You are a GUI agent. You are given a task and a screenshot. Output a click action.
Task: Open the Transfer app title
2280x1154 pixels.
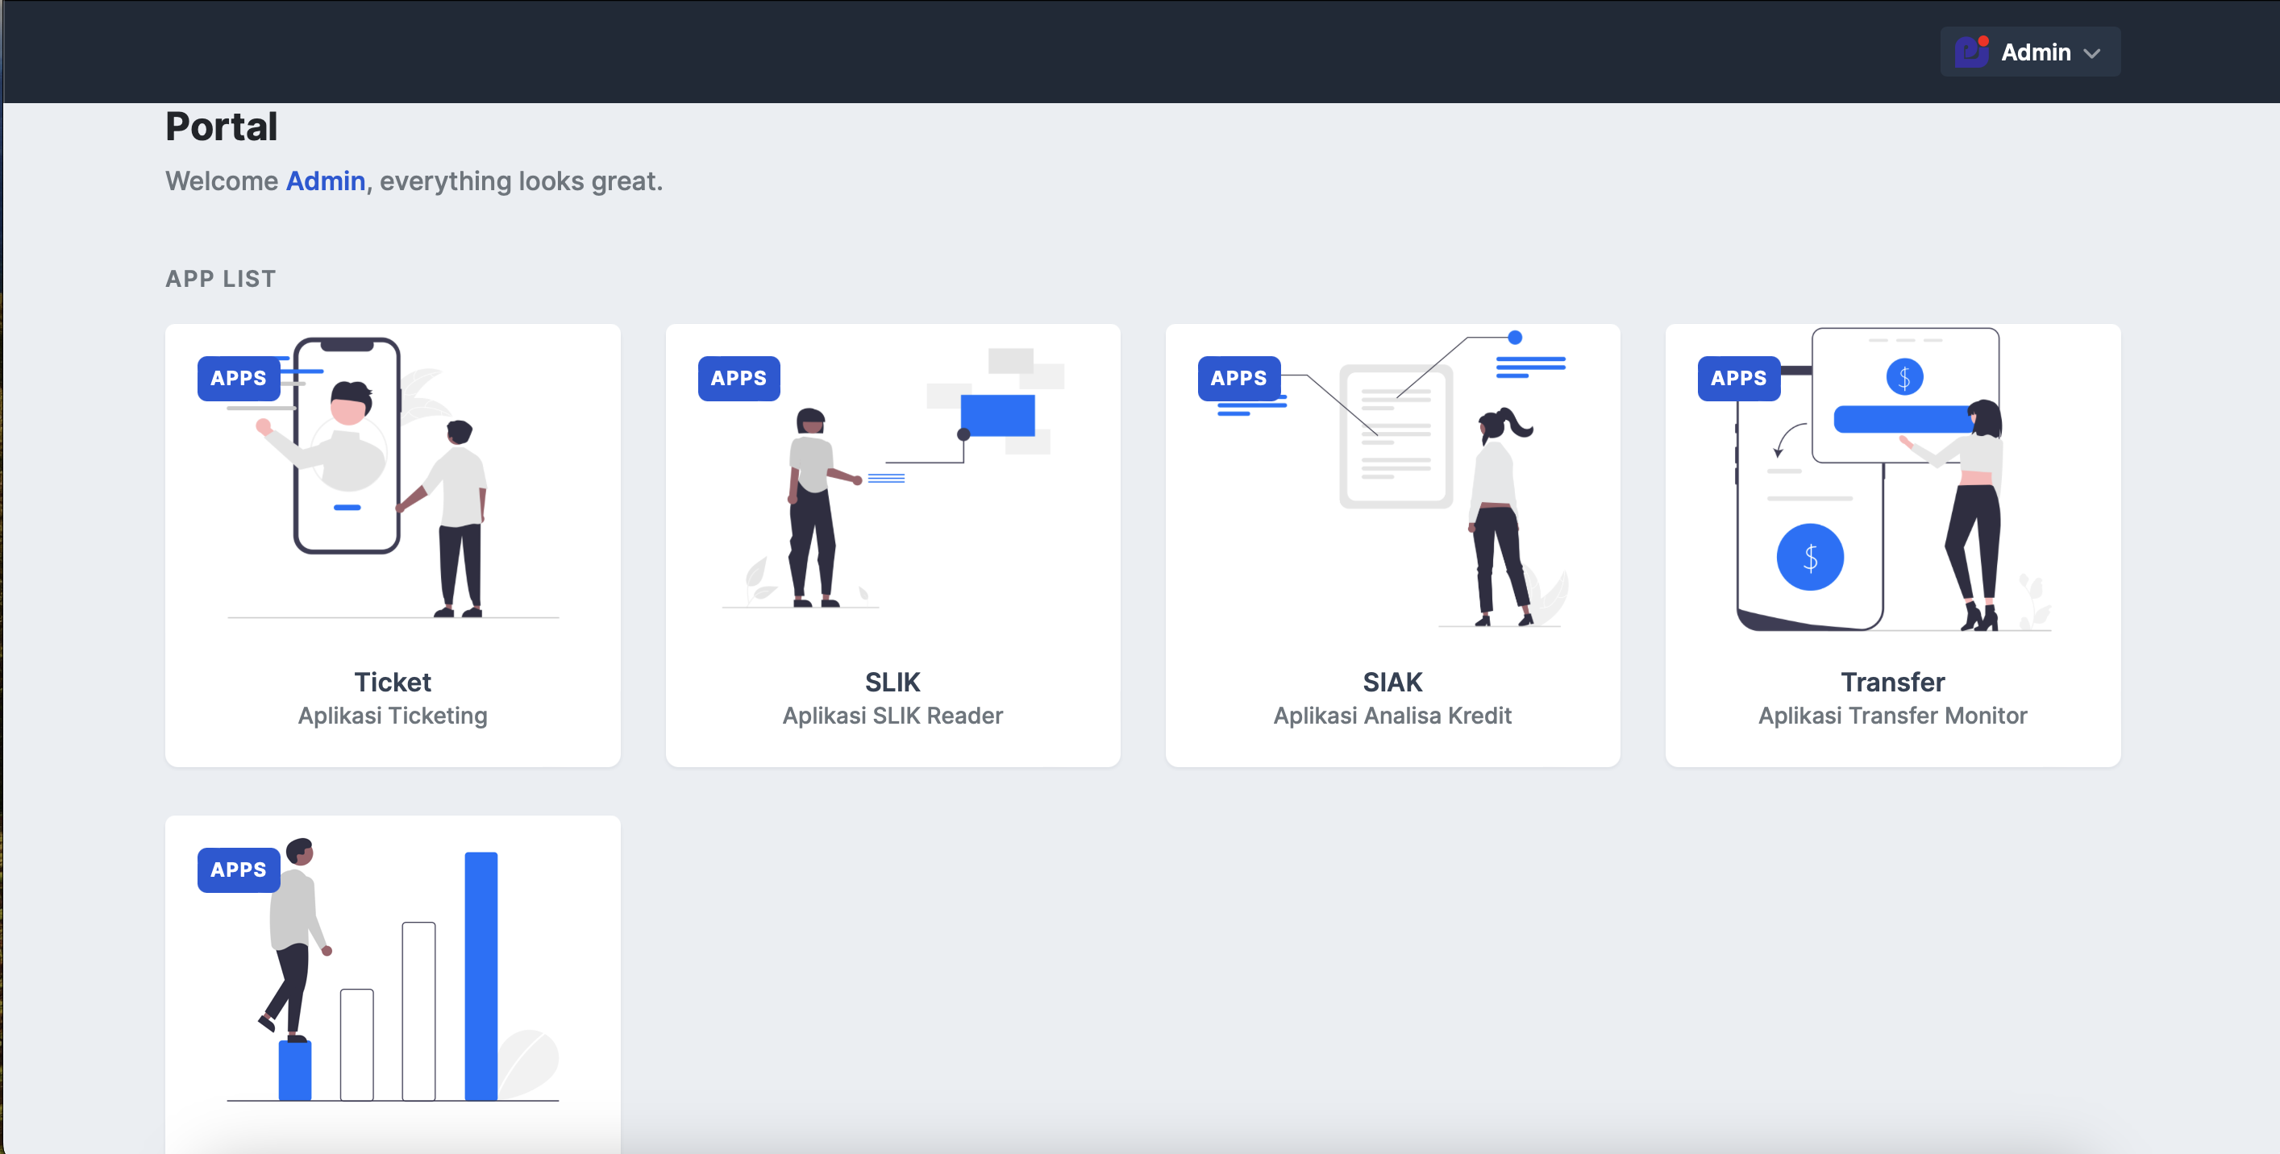(x=1891, y=682)
